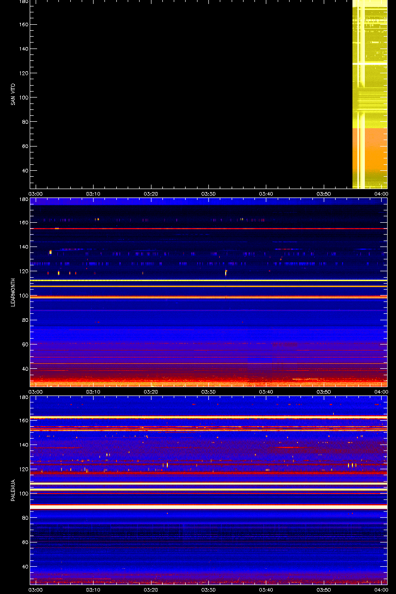Screen dimensions: 396x594
Task: Click the PALEHUA axis label
Action: click(x=13, y=491)
